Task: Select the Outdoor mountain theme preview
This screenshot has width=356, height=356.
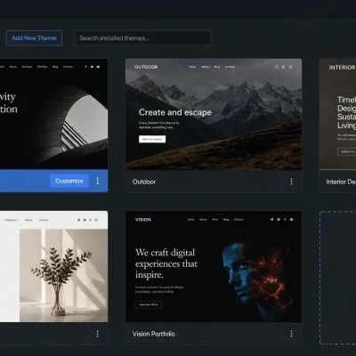Action: 214,114
